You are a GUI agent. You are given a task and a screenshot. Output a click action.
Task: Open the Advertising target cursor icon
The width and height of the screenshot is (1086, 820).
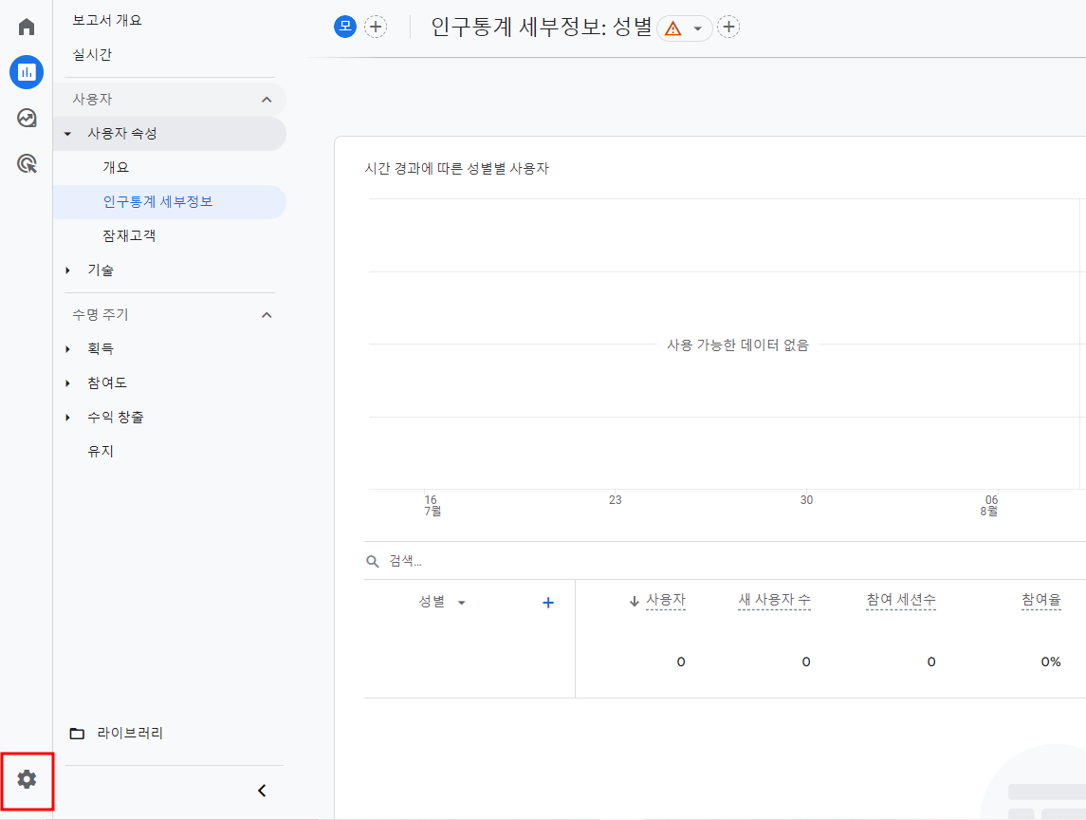point(27,163)
